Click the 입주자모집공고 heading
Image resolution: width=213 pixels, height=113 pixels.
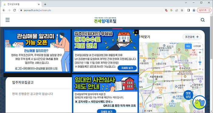click(23, 82)
